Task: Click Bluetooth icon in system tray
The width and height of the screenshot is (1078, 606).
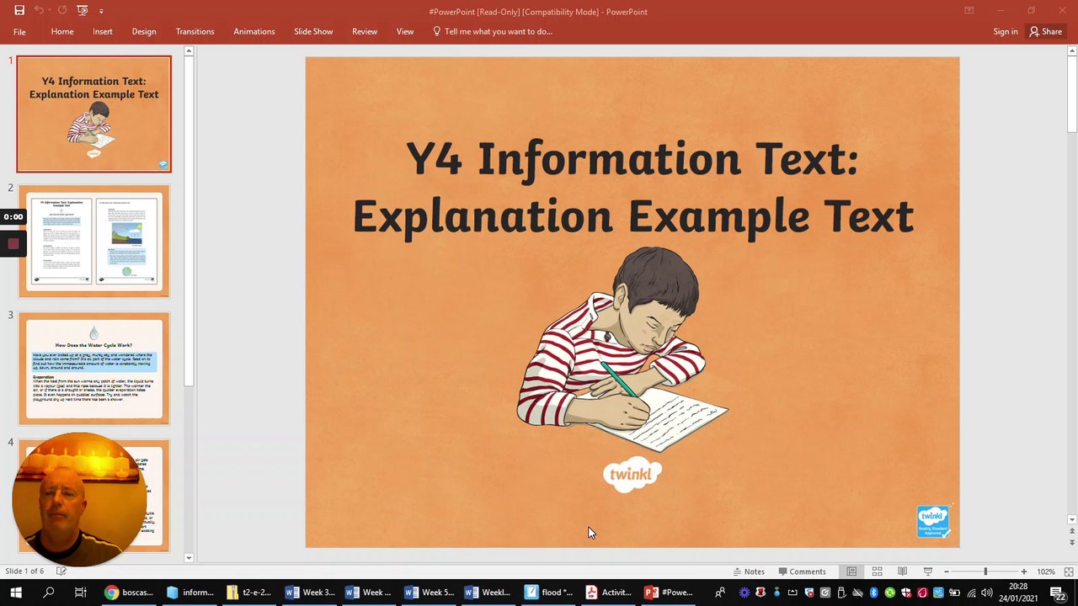Action: click(873, 593)
